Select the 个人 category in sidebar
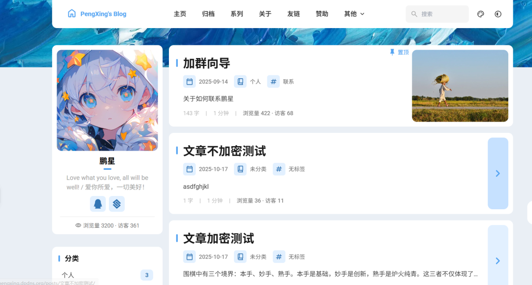 [x=107, y=275]
